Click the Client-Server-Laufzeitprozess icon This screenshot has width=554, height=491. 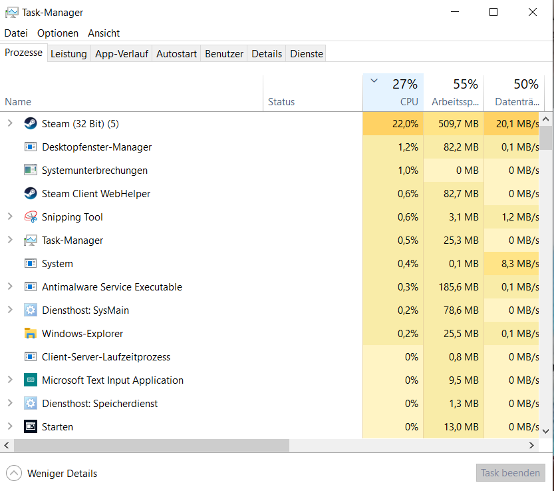[x=31, y=357]
